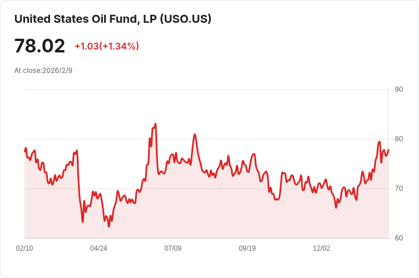Click the At close date label
The image size is (419, 278).
43,71
